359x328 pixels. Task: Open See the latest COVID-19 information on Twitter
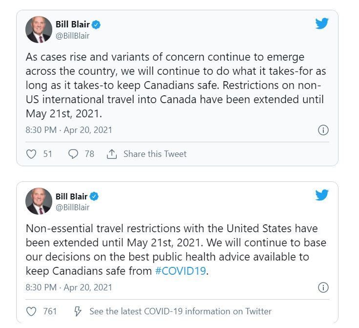180,311
